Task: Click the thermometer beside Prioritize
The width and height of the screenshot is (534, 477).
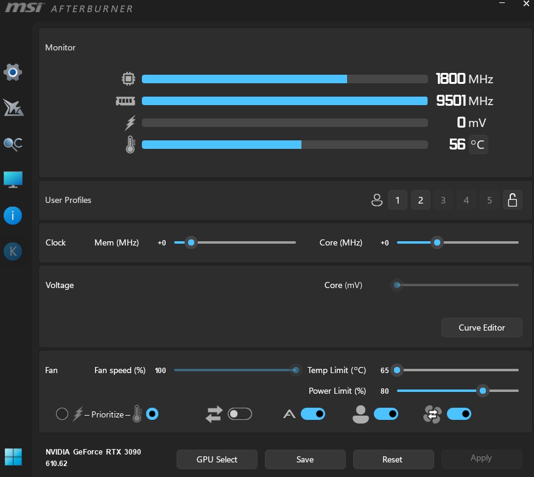Action: (137, 414)
